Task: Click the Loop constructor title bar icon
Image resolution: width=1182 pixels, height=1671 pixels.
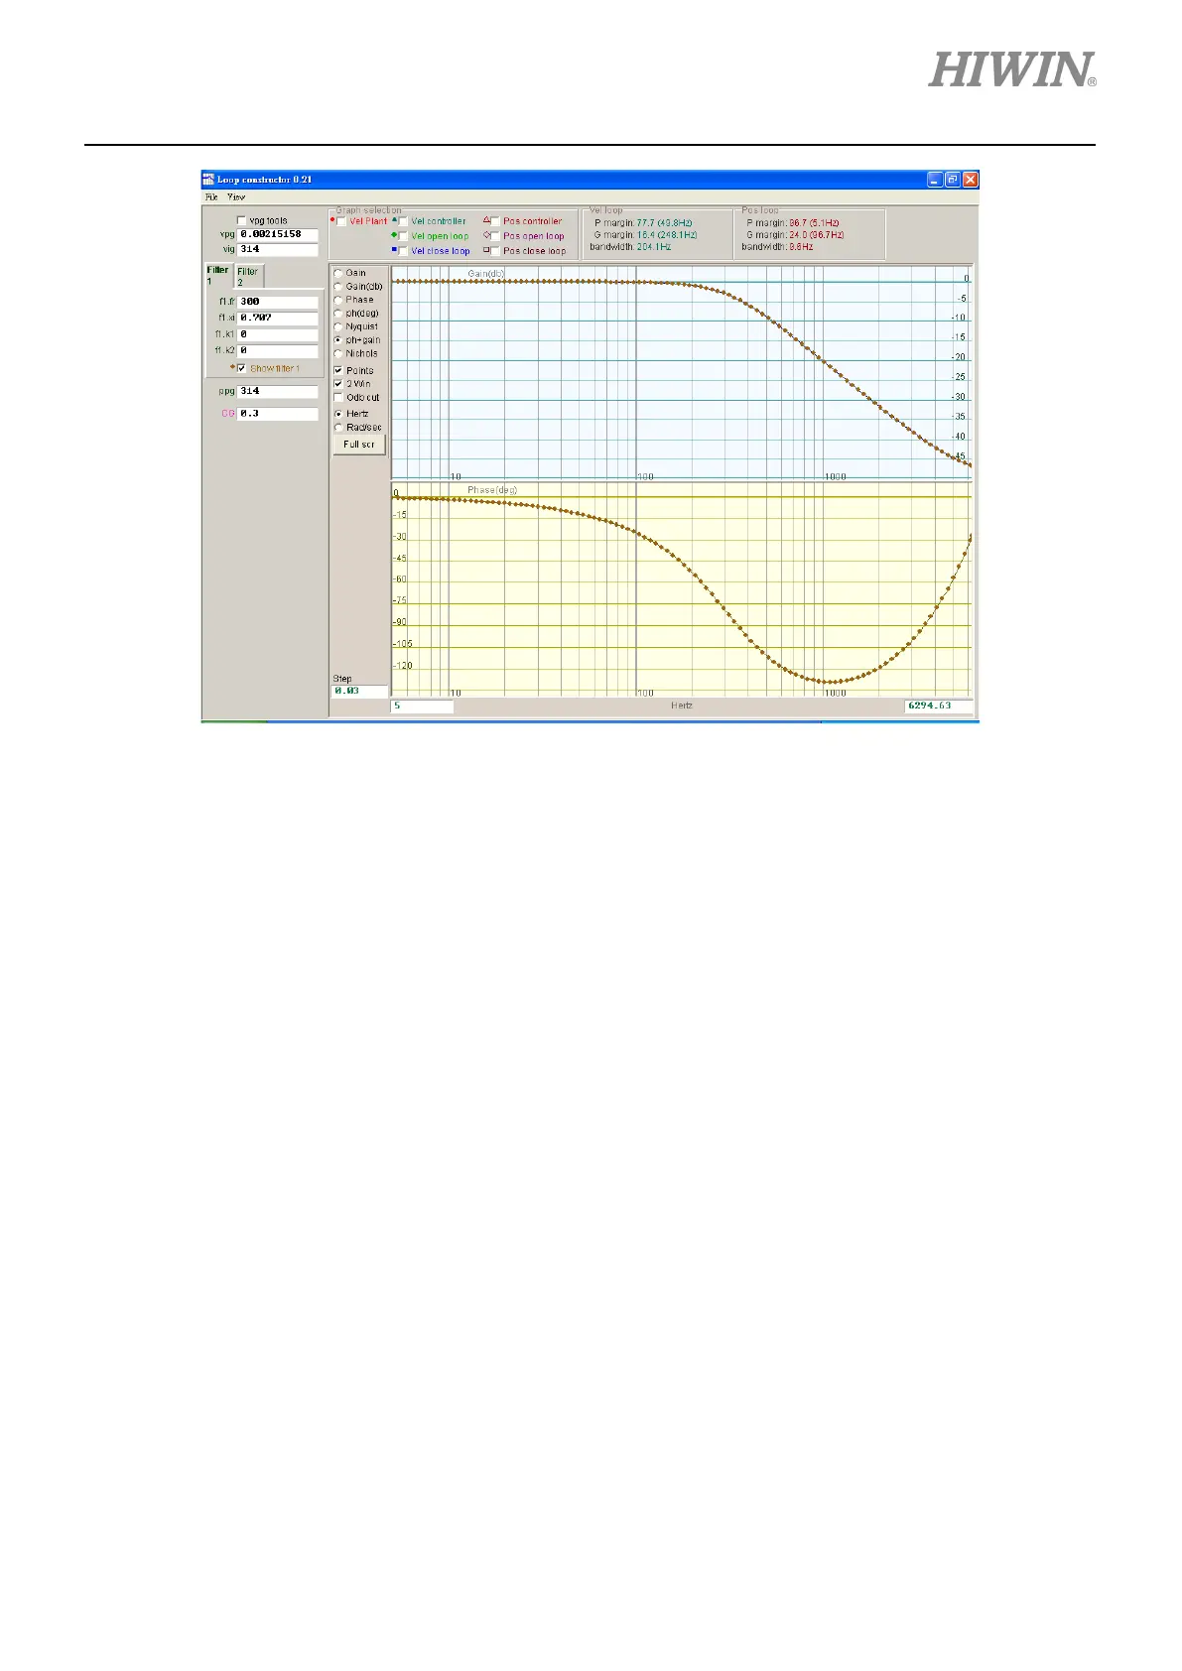Action: (208, 180)
